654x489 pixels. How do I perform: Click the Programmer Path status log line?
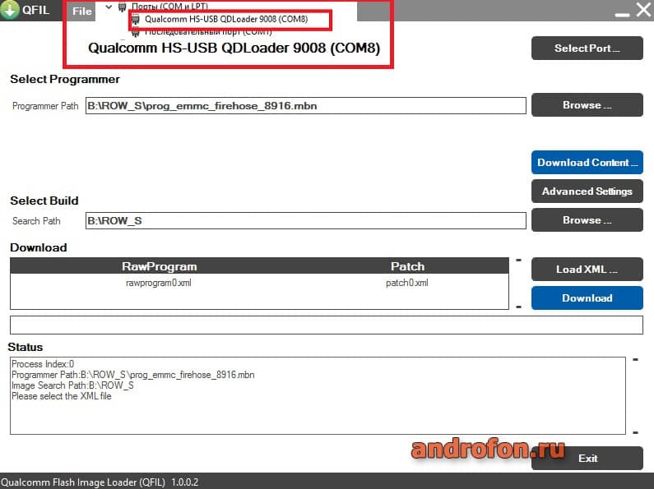point(132,375)
